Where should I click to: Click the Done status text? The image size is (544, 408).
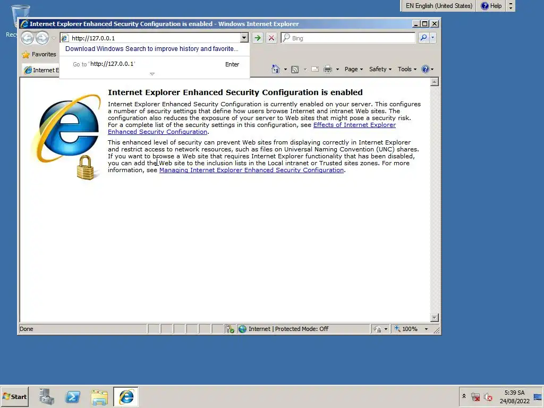click(27, 329)
